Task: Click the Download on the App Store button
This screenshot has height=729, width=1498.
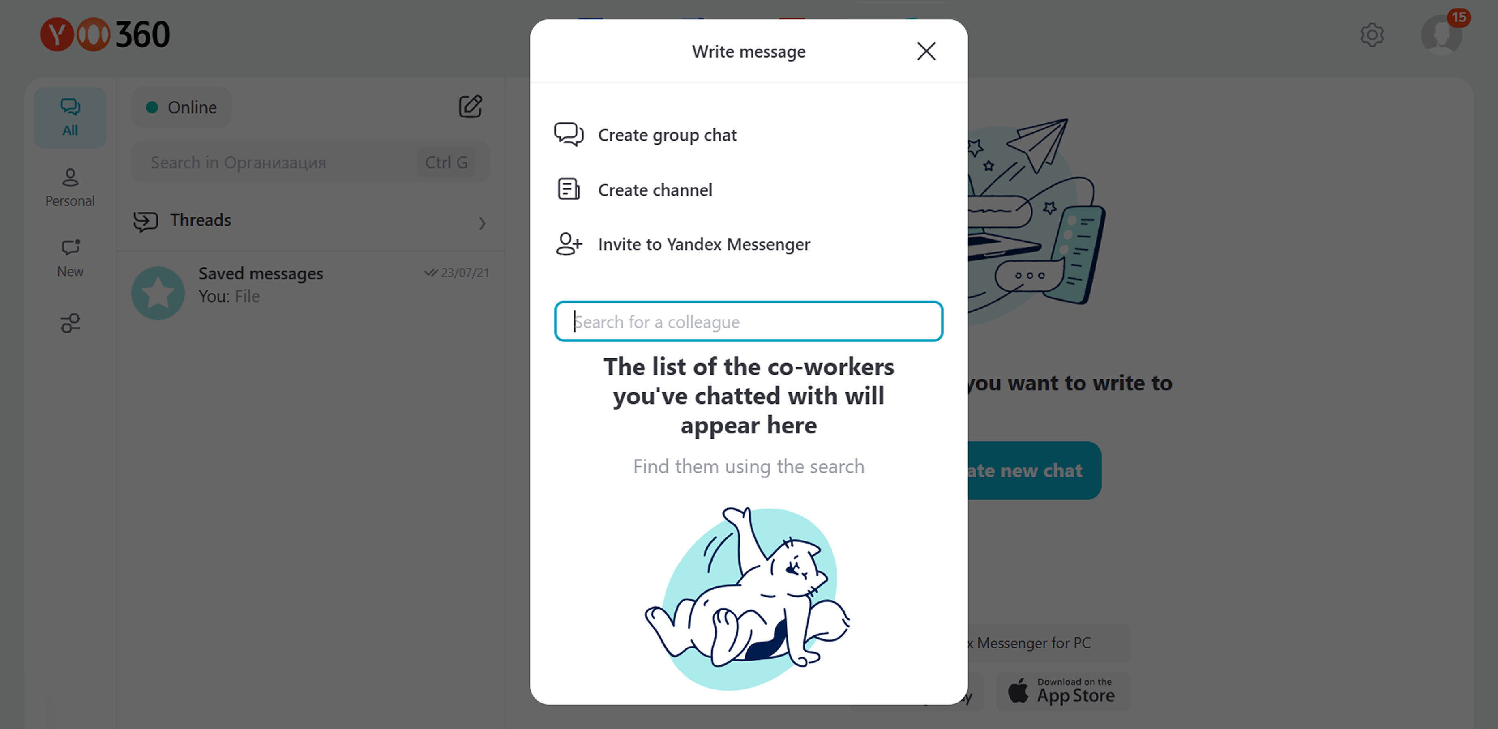Action: [x=1062, y=691]
